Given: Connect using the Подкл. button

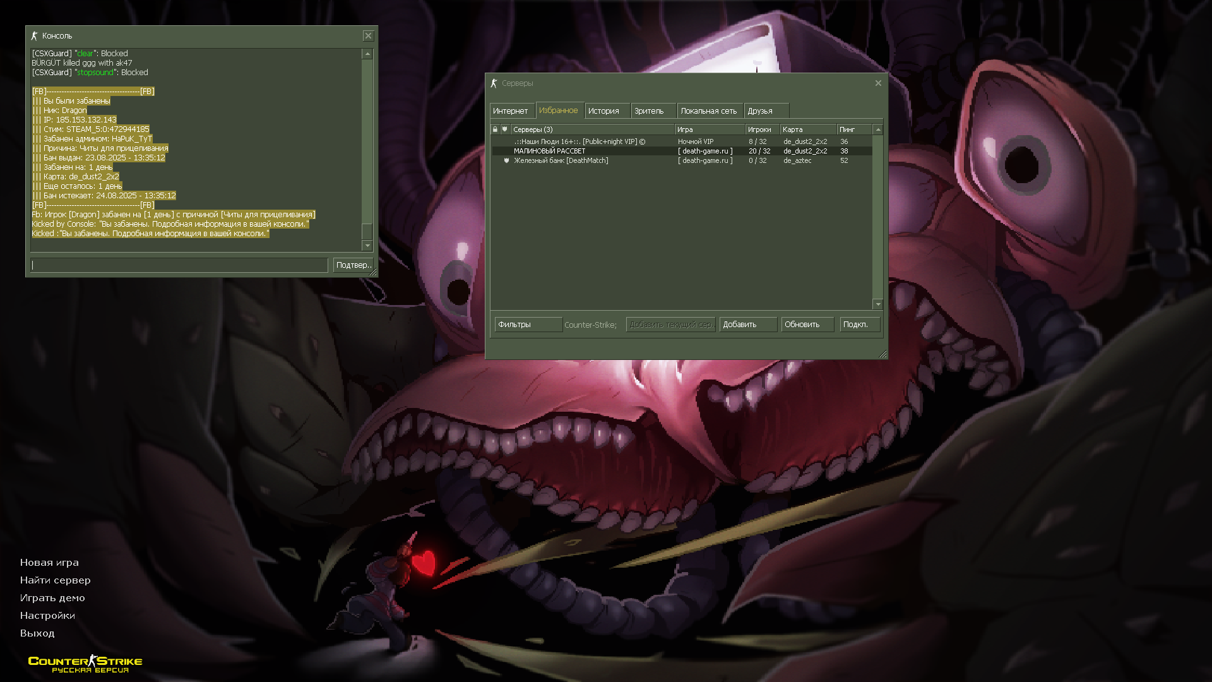Looking at the screenshot, I should 860,325.
